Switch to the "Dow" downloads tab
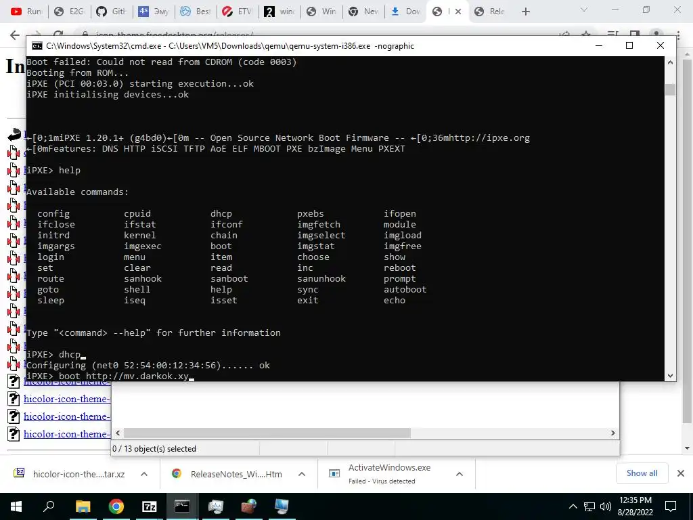 406,12
